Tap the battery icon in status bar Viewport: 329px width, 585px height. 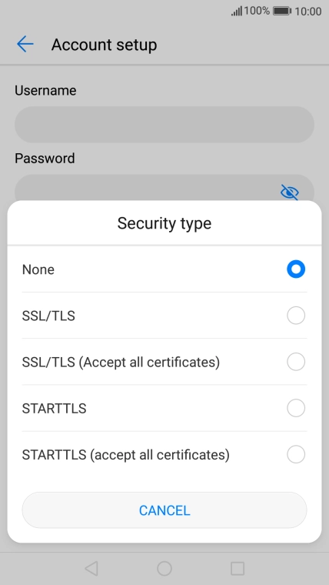tap(282, 12)
